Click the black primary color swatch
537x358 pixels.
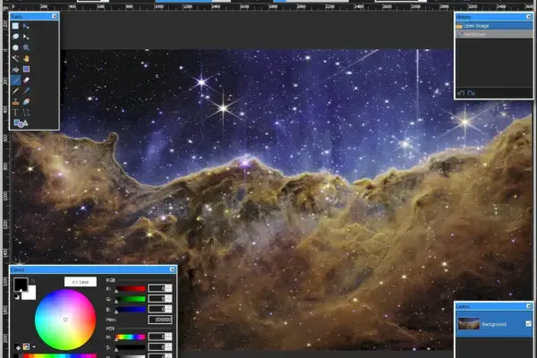click(20, 284)
